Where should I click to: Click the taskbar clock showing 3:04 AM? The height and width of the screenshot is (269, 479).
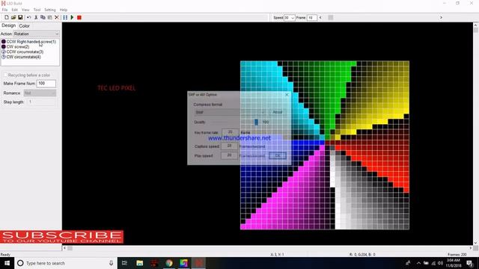454,263
